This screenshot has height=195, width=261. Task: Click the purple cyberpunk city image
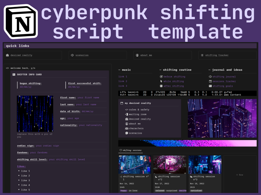coord(222,118)
